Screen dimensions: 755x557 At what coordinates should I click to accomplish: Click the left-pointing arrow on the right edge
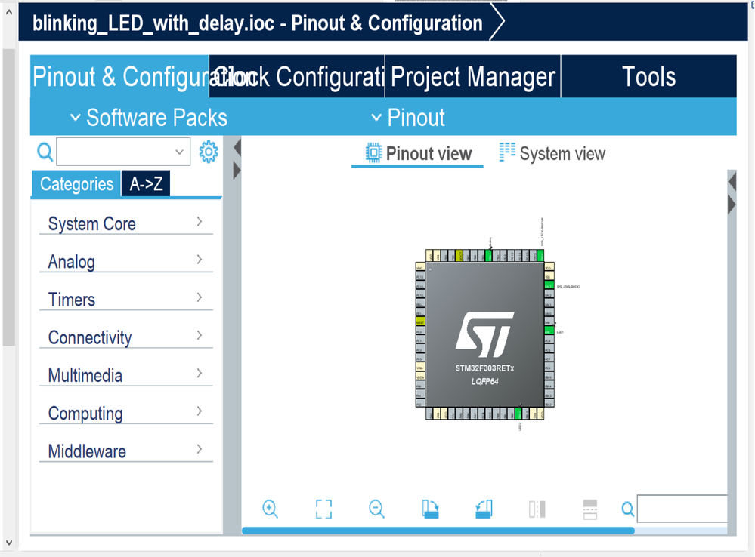732,182
